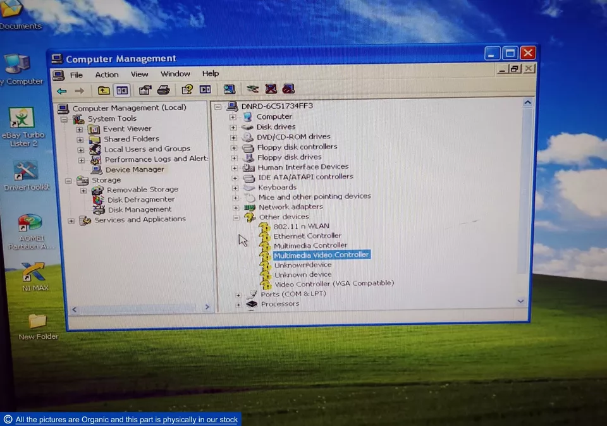Expand the Event Viewer node
The width and height of the screenshot is (607, 426).
[80, 129]
